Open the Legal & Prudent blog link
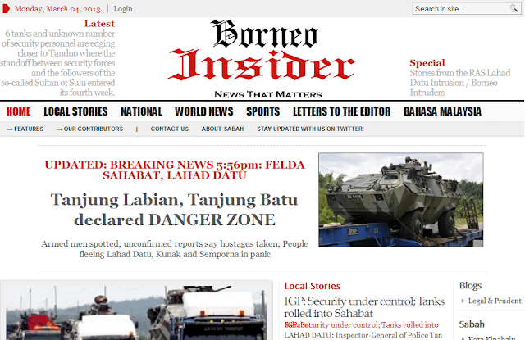Screen dimensions: 525x340 coord(495,301)
